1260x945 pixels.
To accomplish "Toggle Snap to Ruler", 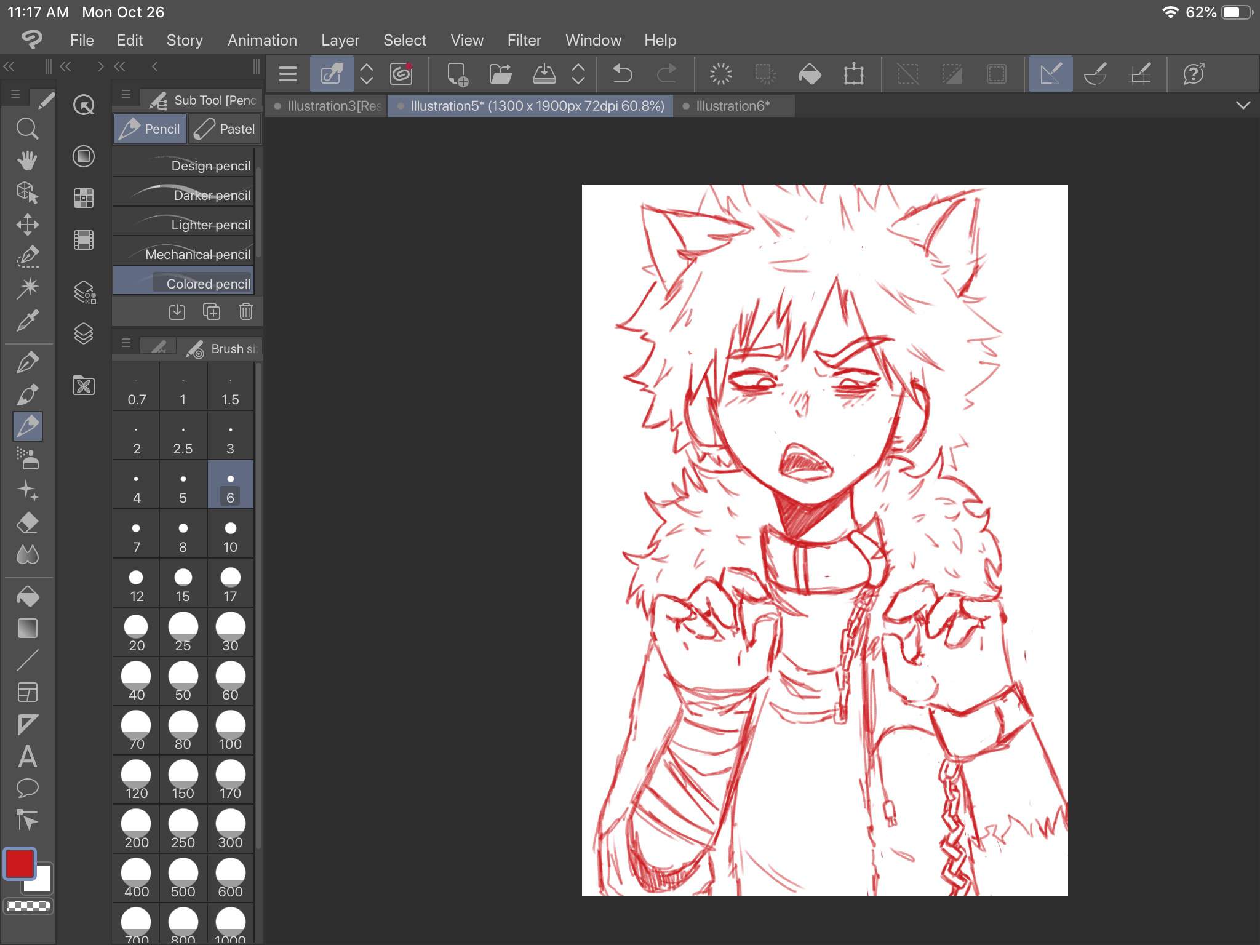I will coord(1051,74).
